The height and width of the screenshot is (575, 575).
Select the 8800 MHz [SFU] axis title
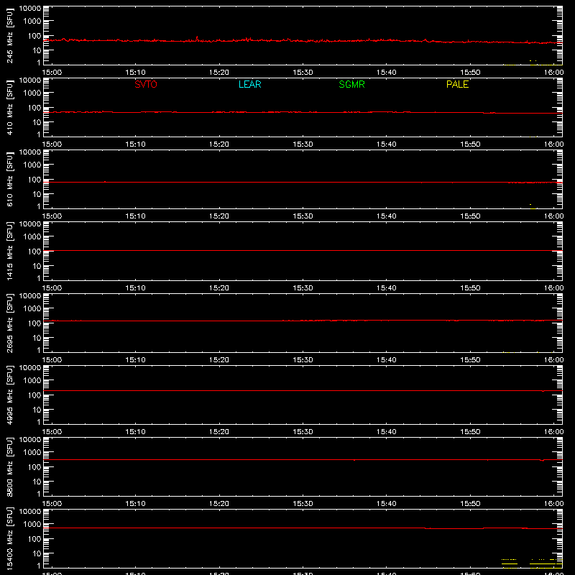click(9, 467)
